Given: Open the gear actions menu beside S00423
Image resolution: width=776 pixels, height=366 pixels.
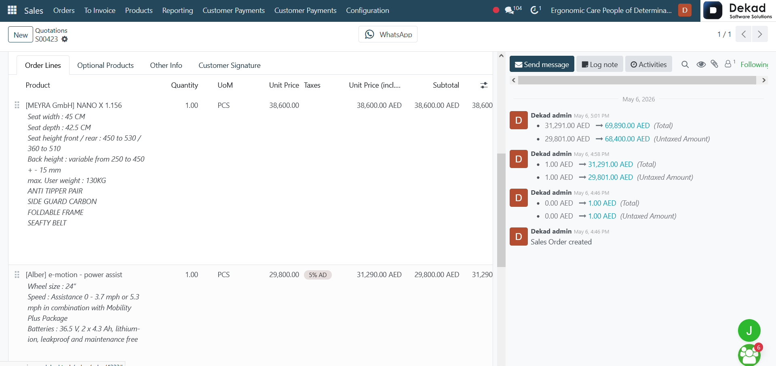Looking at the screenshot, I should coord(65,39).
